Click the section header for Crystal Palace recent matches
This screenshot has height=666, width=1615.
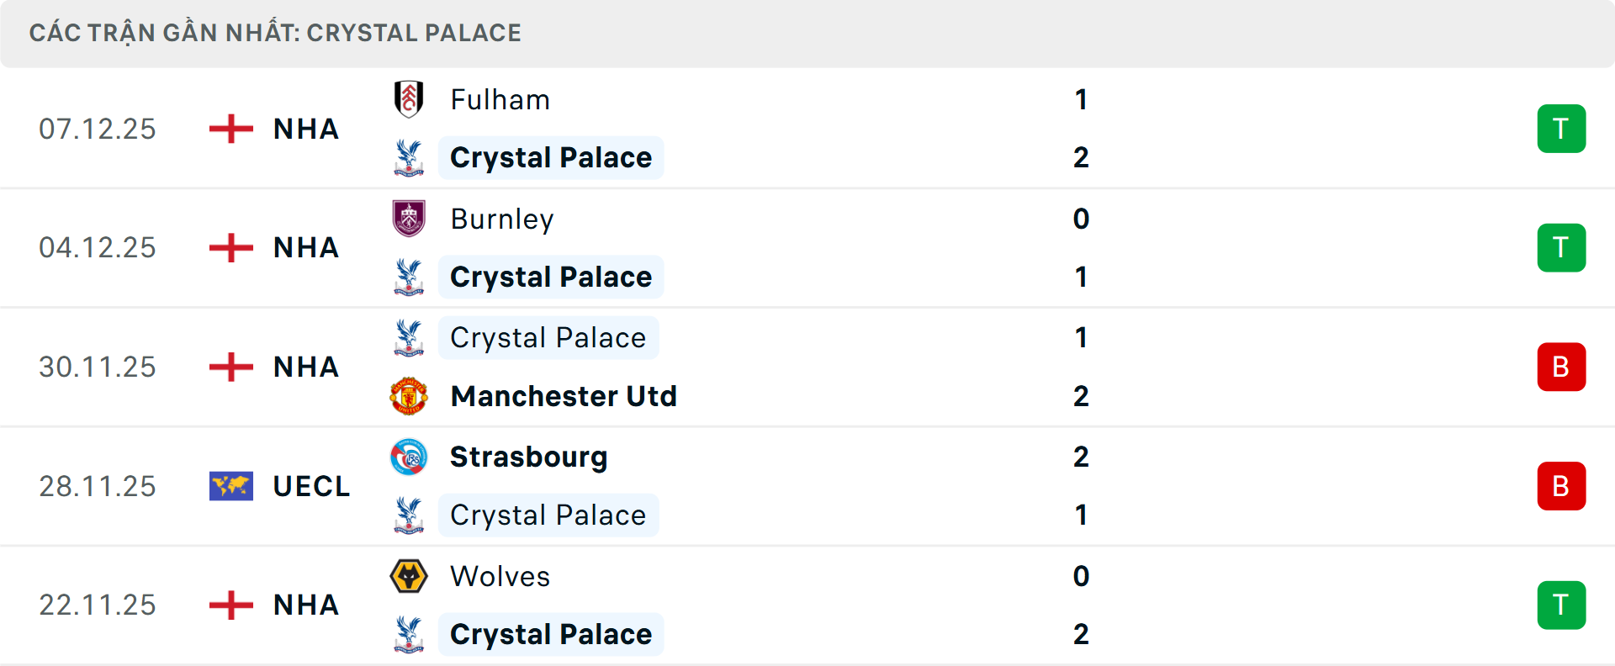pyautogui.click(x=275, y=33)
